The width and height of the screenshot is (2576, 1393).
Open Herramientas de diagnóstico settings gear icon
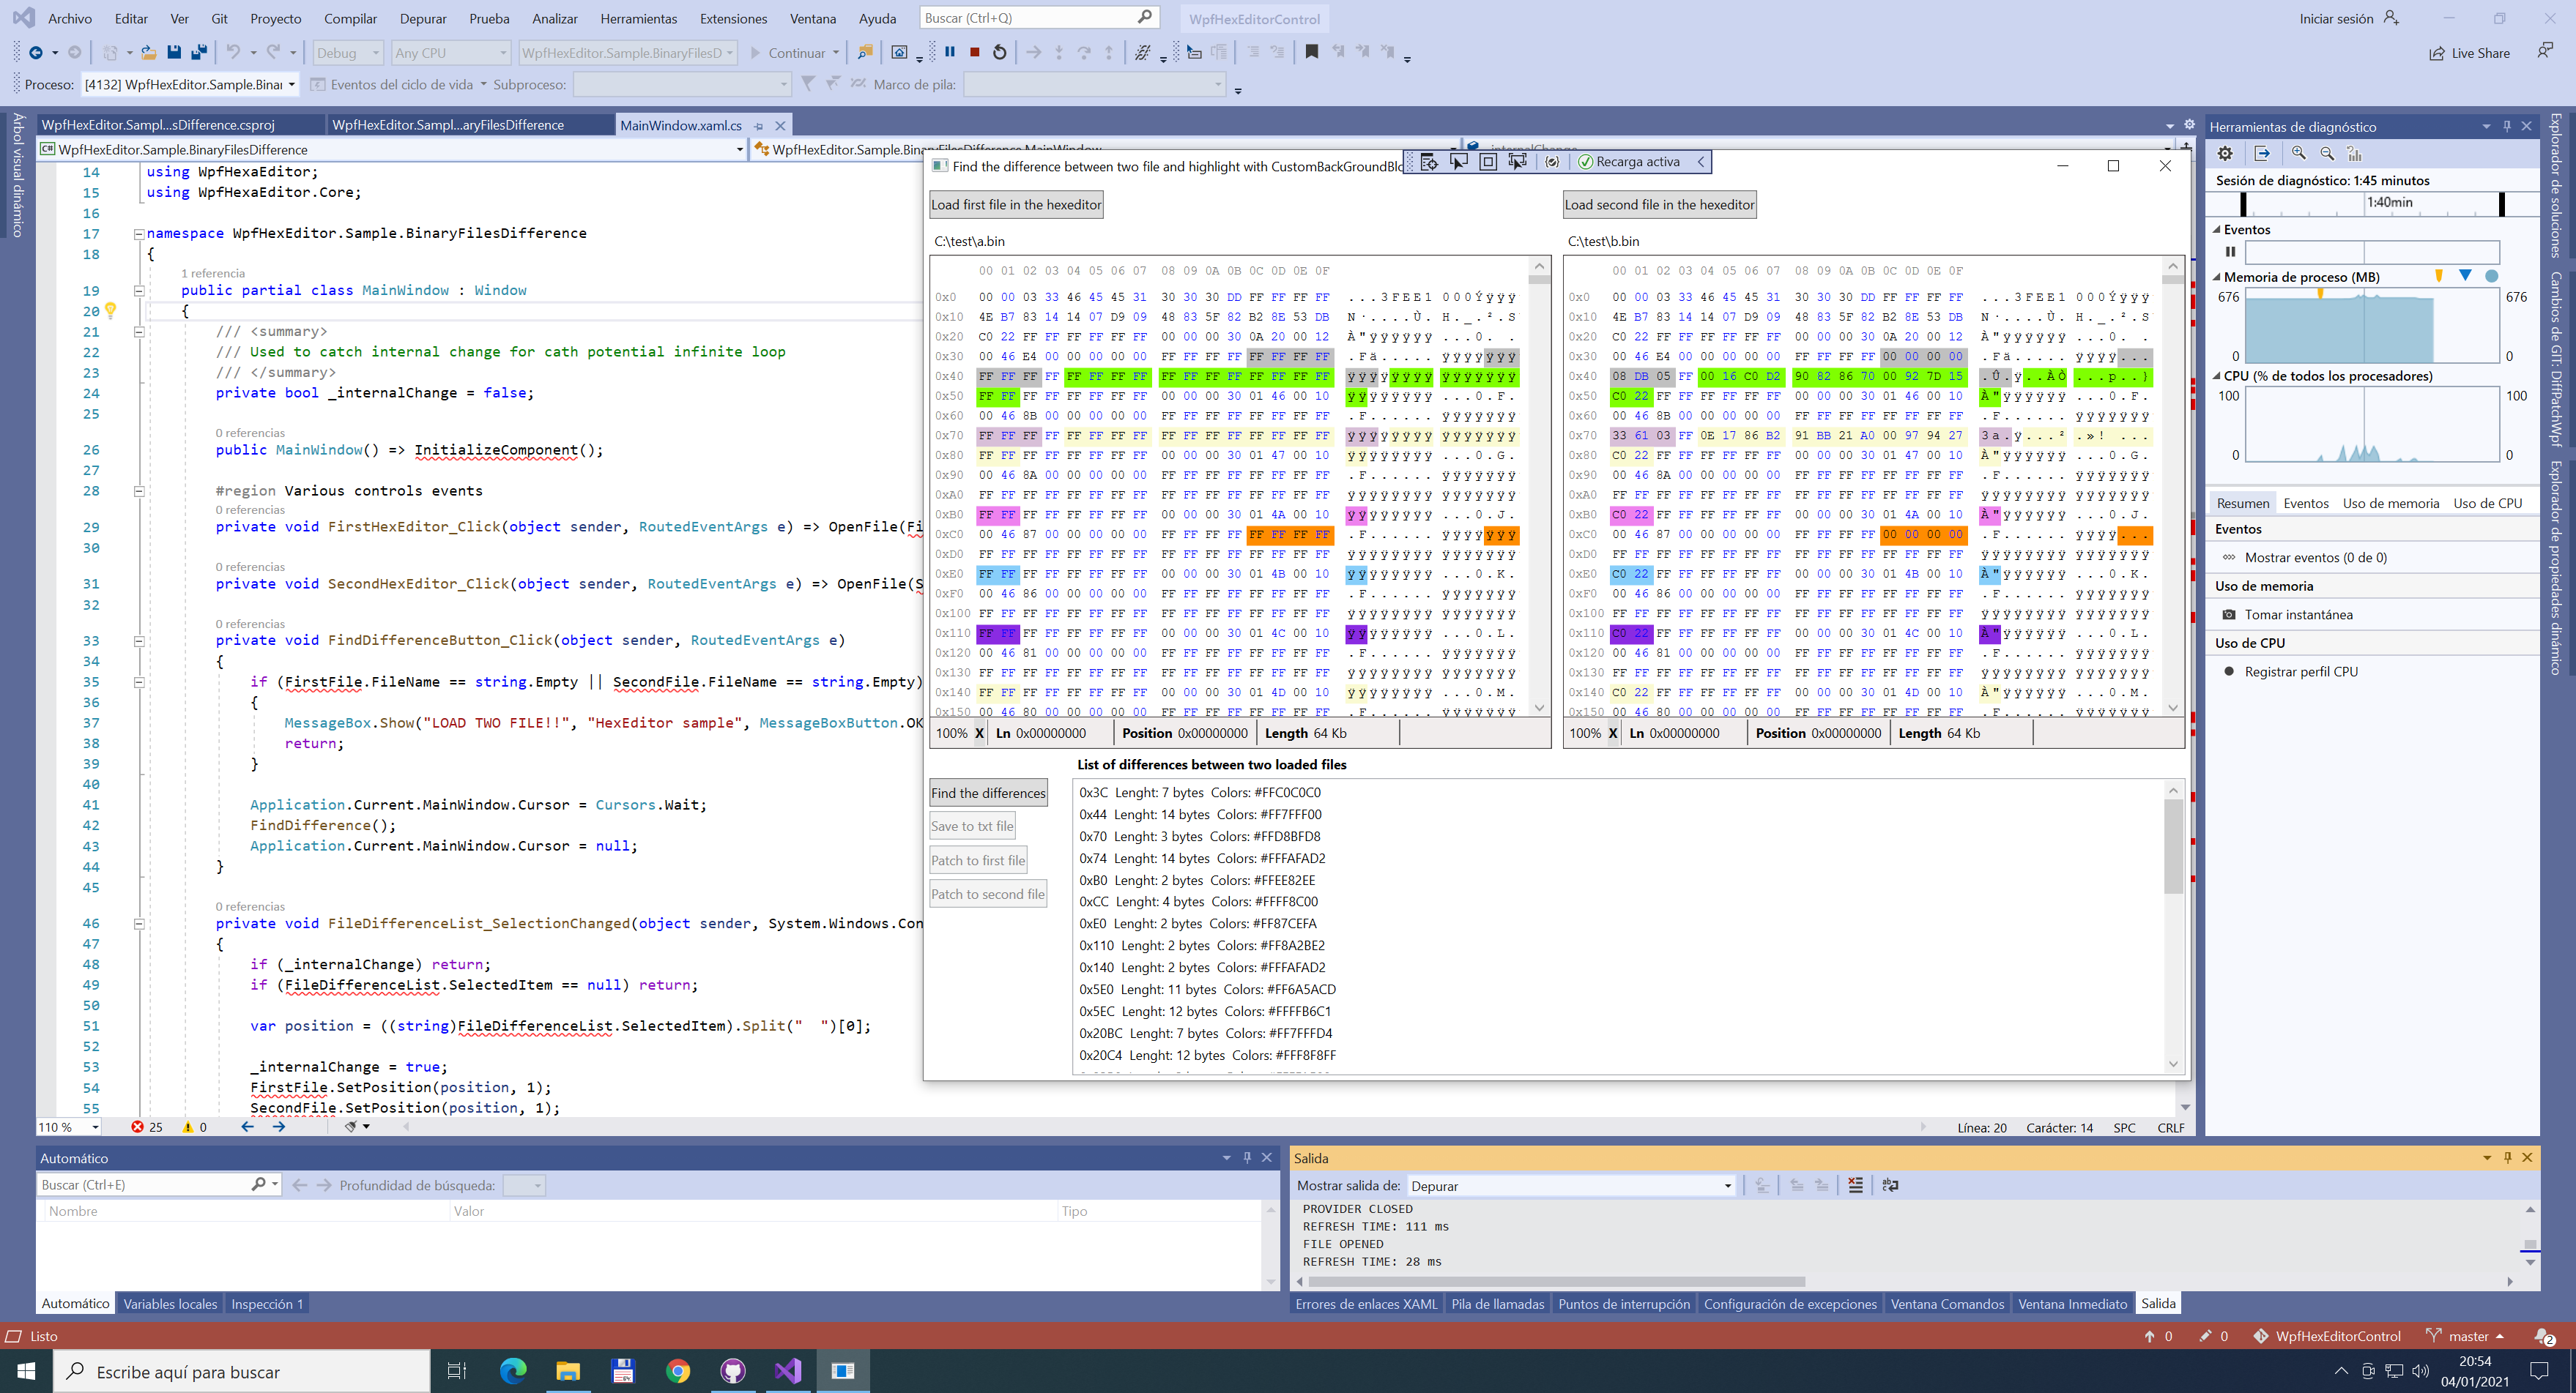[x=2224, y=153]
